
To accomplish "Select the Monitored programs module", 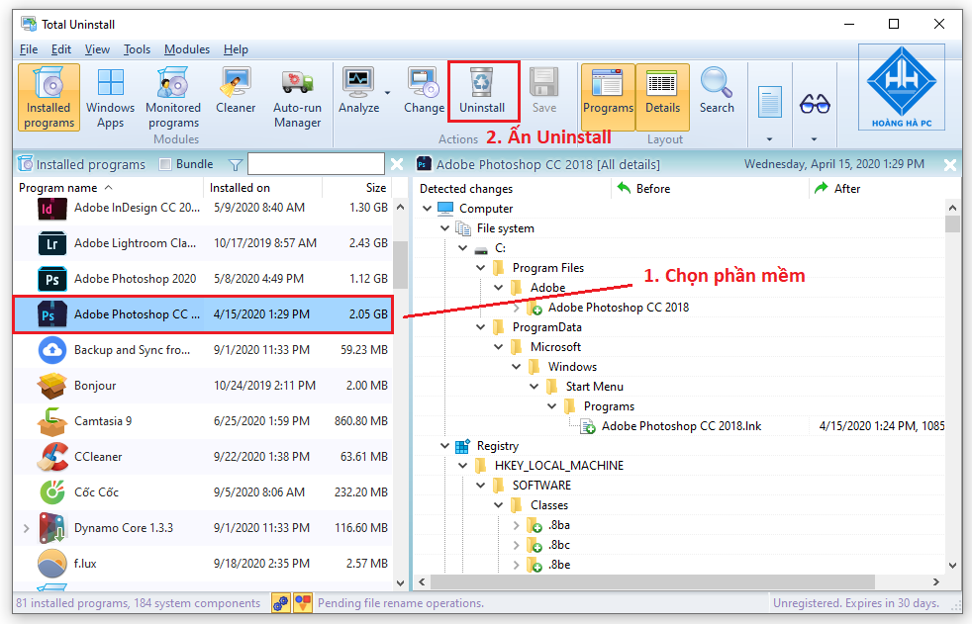I will tap(172, 94).
